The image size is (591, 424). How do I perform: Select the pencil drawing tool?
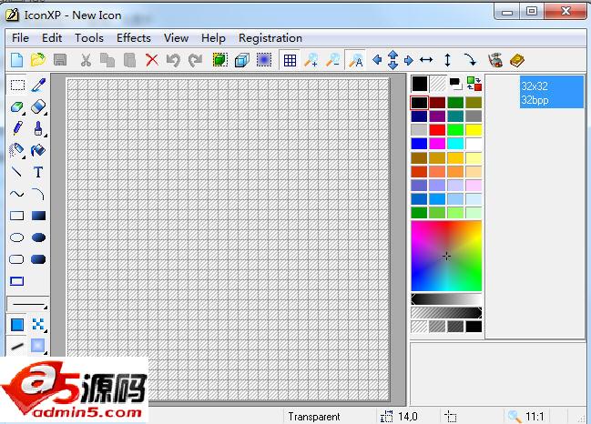click(17, 128)
